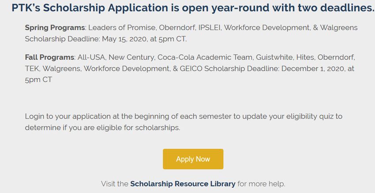Click the Guistwhite scholarship name

(x=274, y=57)
